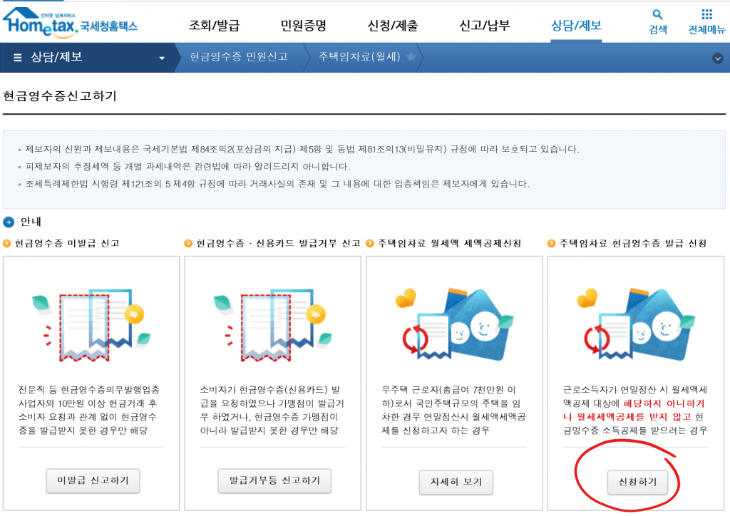730x516 pixels.
Task: Open the 전체메뉴 grid icon
Action: click(706, 16)
